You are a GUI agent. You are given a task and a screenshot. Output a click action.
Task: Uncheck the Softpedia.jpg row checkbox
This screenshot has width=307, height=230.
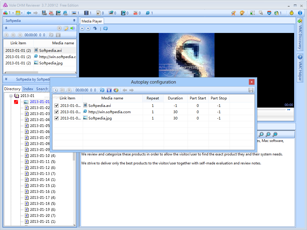[57, 118]
